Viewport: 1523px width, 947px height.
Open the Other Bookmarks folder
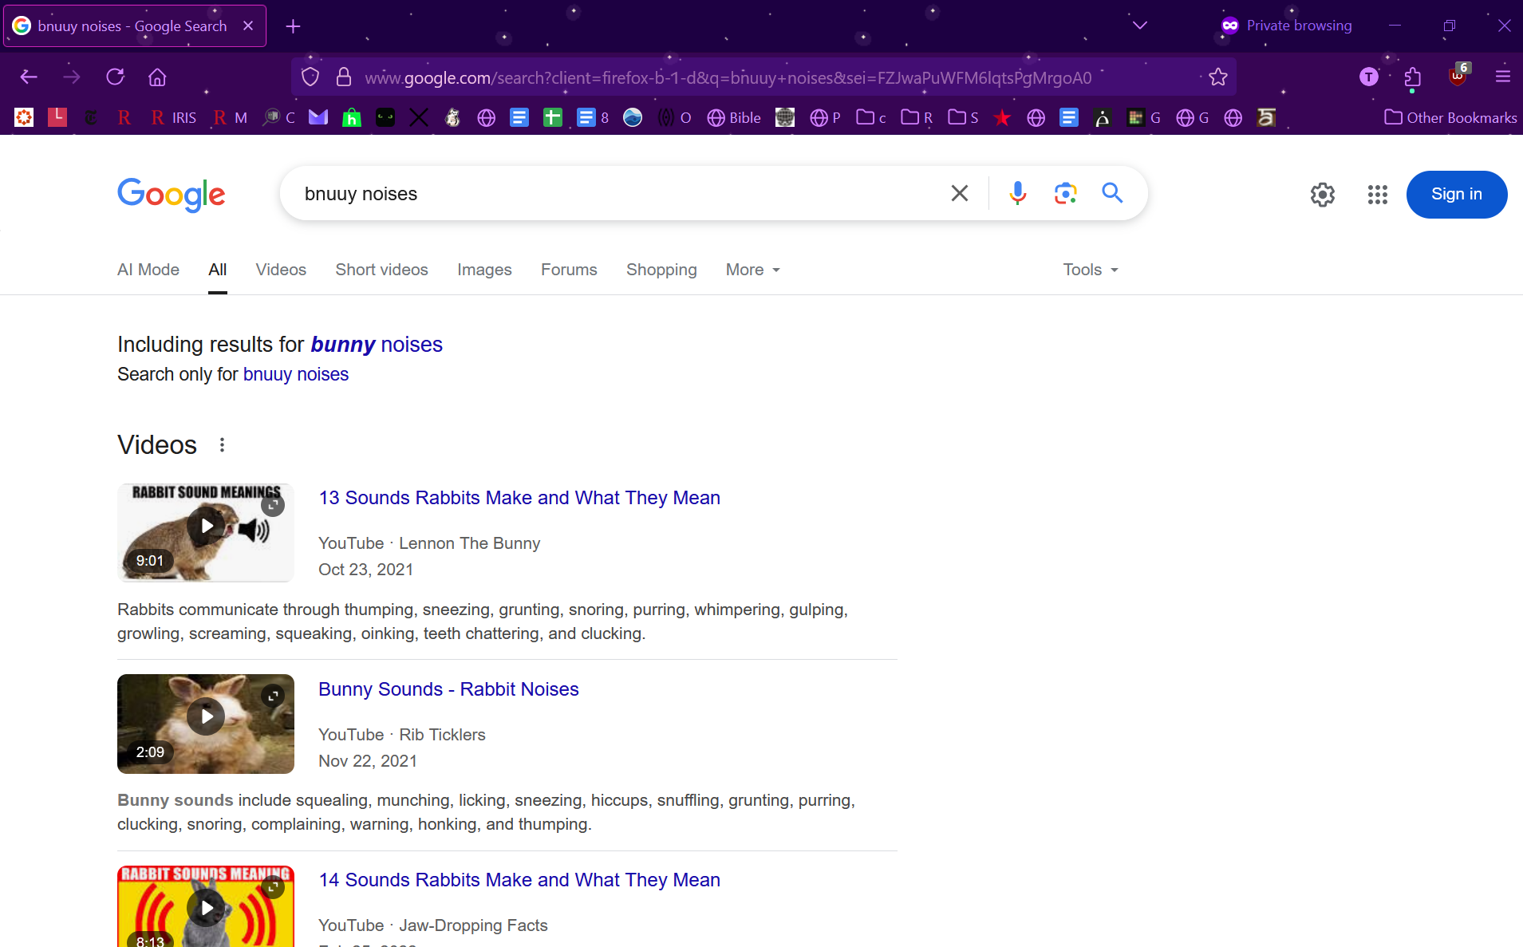coord(1450,117)
